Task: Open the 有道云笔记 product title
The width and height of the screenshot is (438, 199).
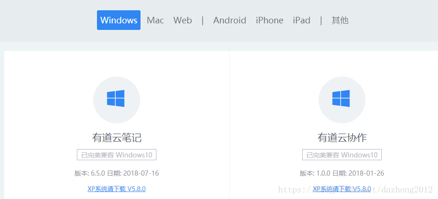Action: pos(117,138)
